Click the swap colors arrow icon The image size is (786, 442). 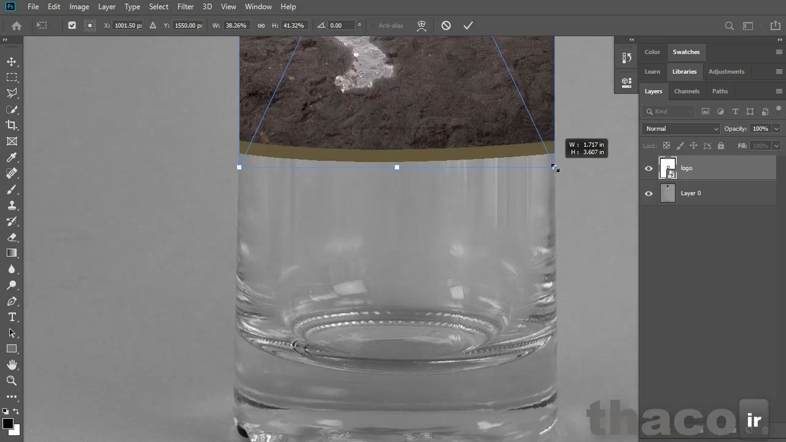pos(17,412)
